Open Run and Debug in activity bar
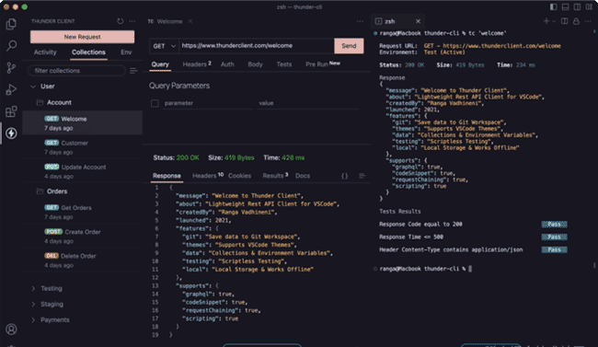598x347 pixels. tap(11, 89)
